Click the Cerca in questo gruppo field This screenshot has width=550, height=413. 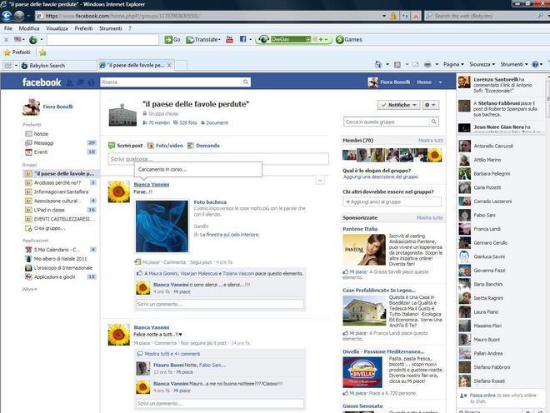click(x=387, y=122)
